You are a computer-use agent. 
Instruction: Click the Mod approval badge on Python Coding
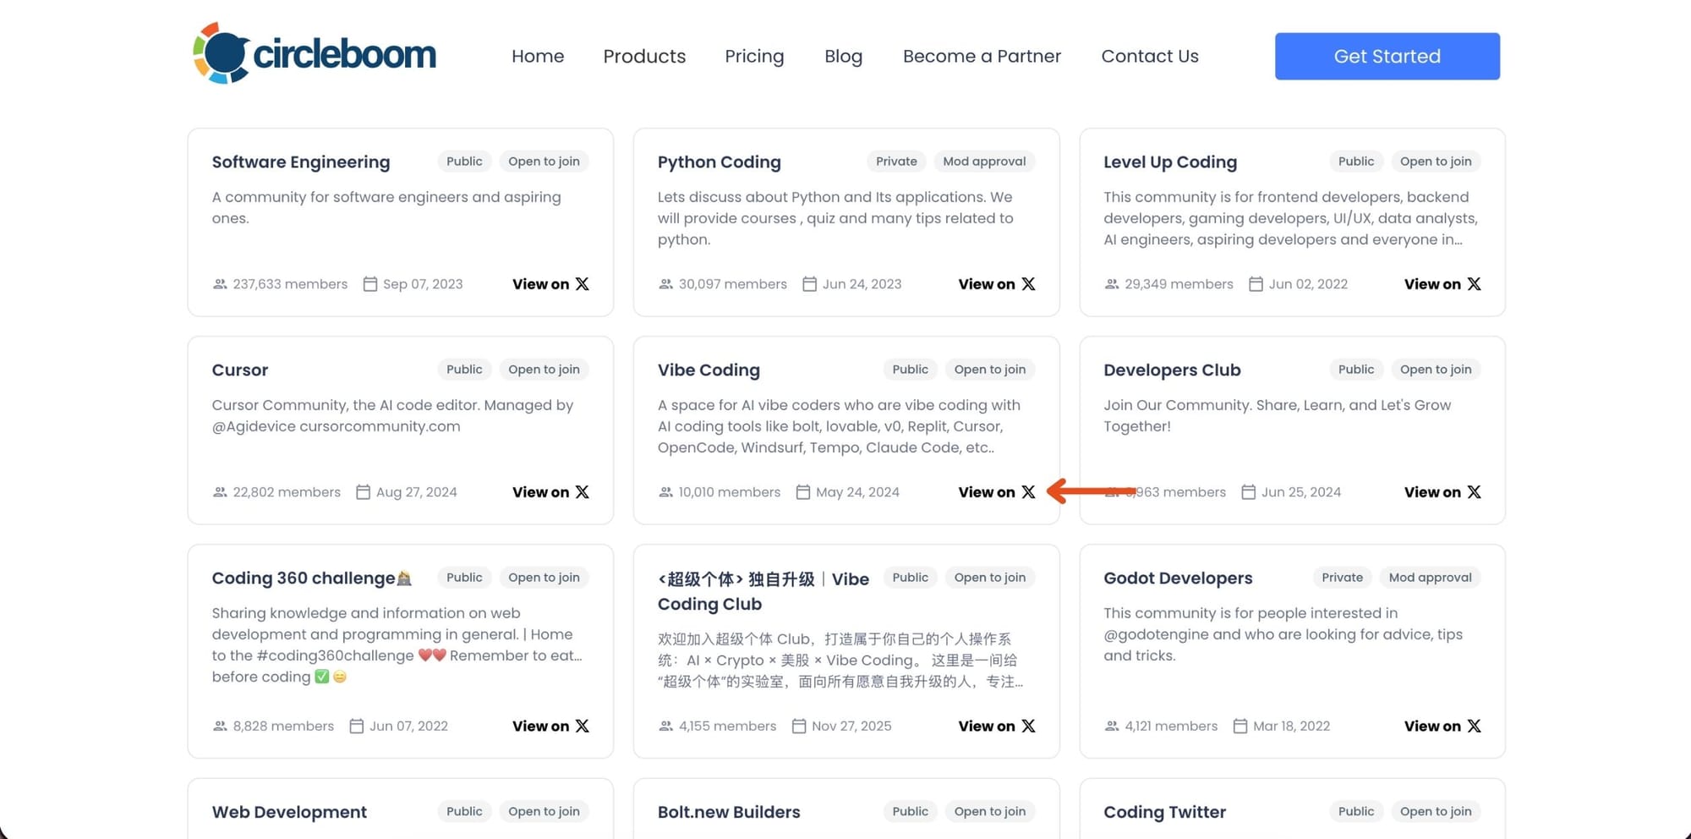point(984,162)
